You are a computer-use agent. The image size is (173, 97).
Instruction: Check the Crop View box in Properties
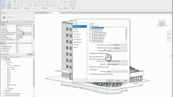(x=17, y=45)
